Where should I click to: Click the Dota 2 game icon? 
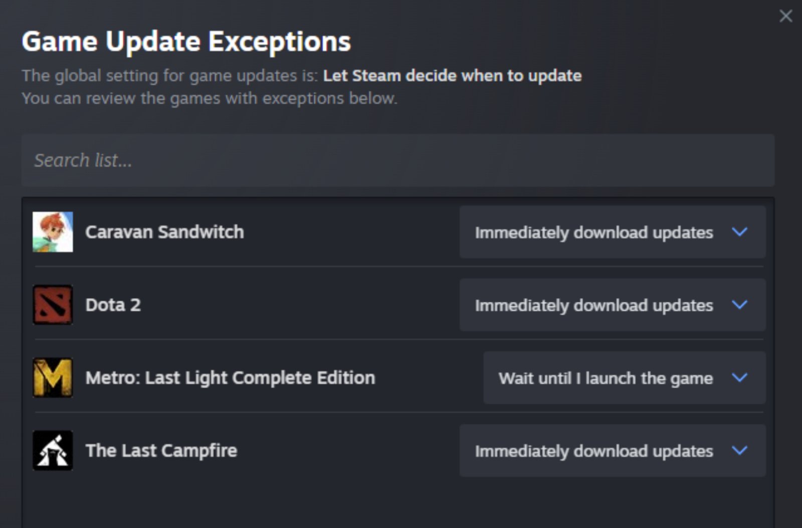(52, 305)
